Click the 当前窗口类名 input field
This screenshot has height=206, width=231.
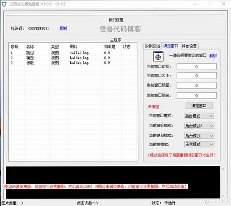point(196,95)
